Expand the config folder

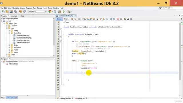tap(9, 31)
